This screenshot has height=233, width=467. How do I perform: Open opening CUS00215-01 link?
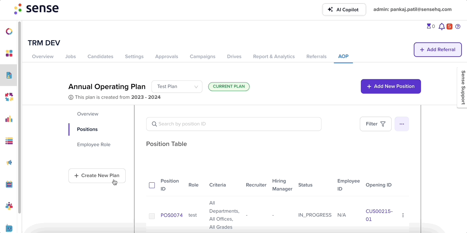(x=379, y=215)
